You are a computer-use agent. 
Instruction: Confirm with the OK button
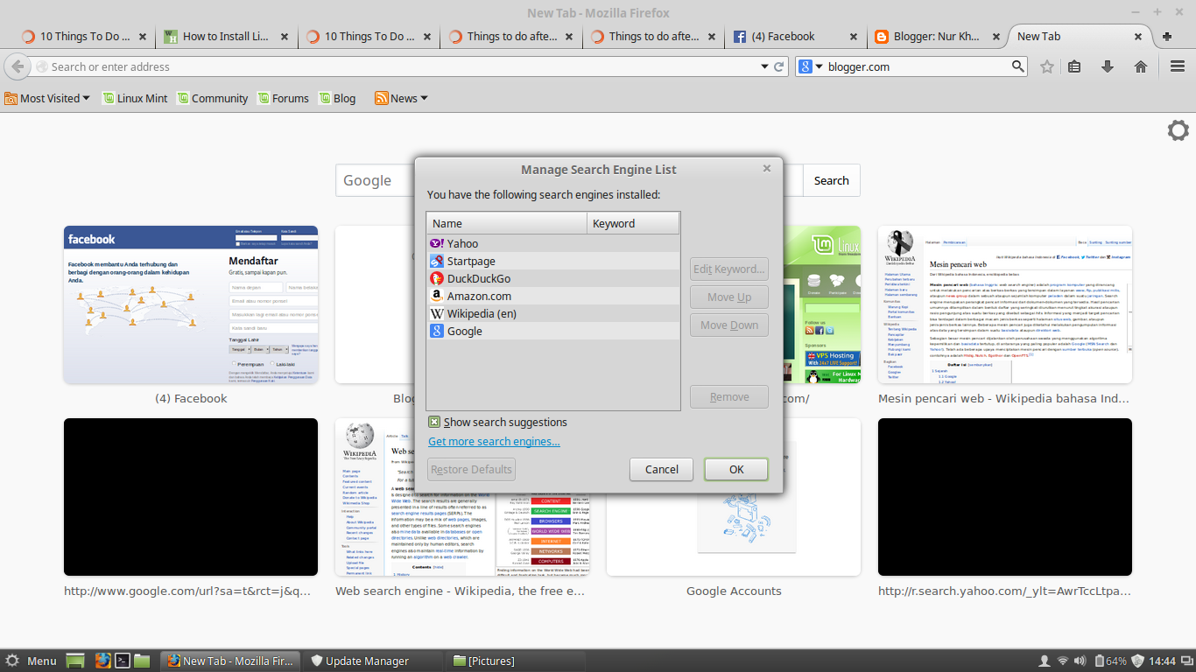735,469
